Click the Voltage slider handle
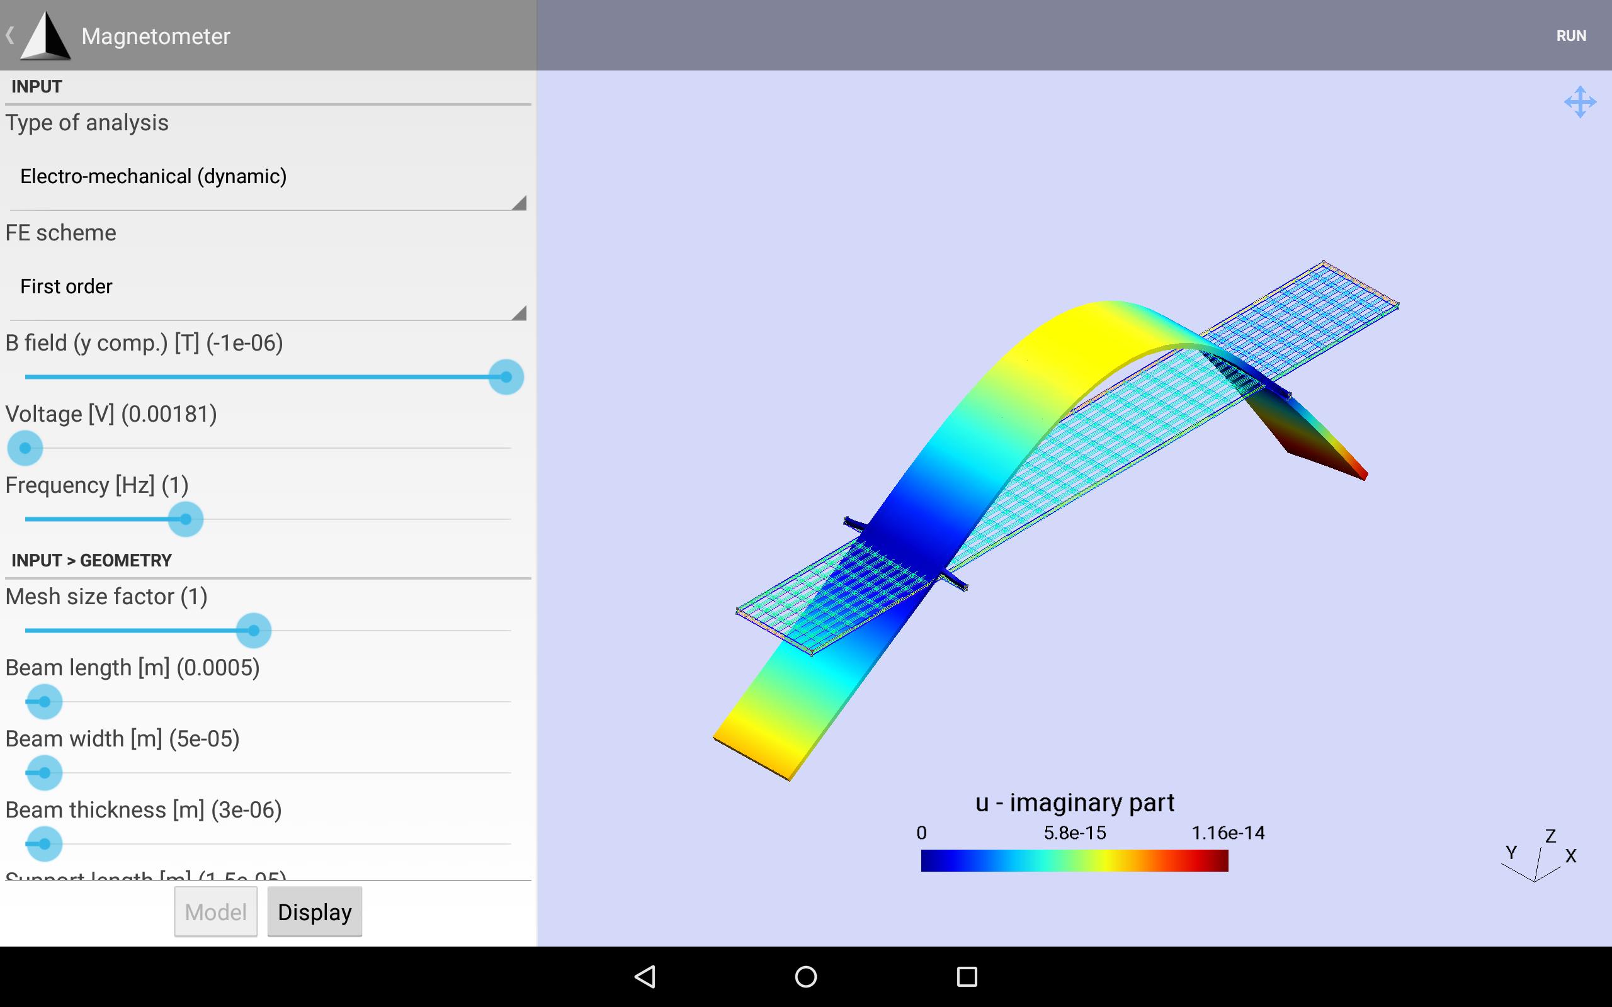Image resolution: width=1612 pixels, height=1007 pixels. (x=25, y=448)
